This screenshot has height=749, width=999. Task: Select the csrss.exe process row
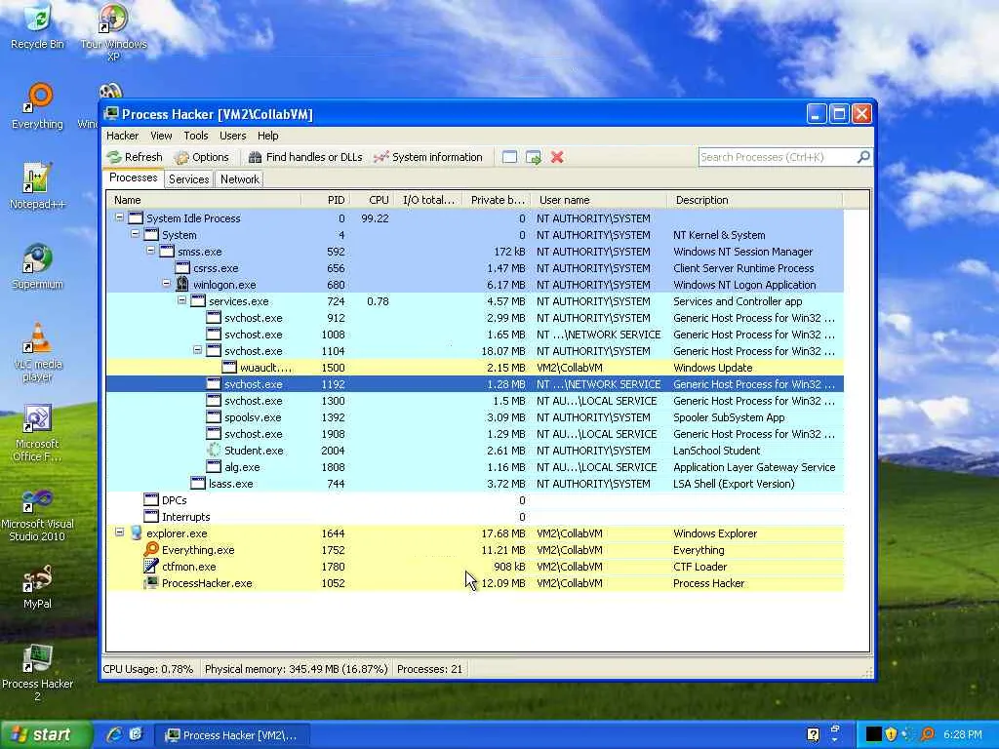coord(475,268)
